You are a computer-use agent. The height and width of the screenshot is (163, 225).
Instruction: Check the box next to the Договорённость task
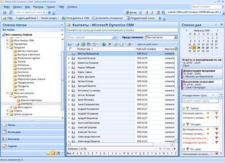pyautogui.click(x=212, y=129)
